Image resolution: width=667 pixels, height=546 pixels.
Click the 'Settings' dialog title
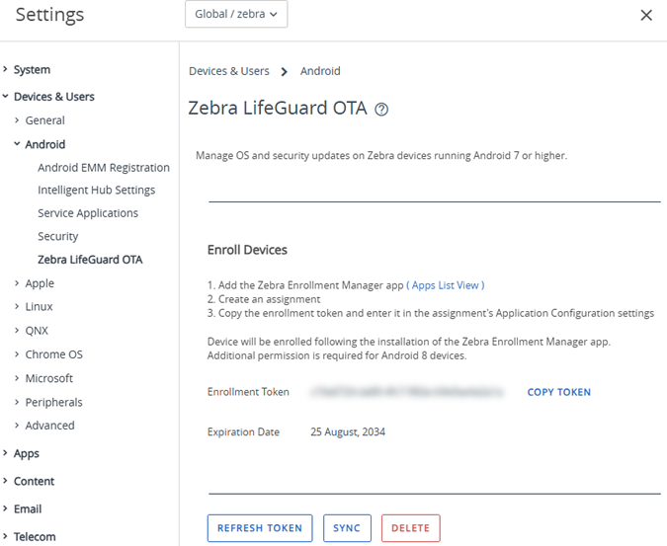[x=49, y=15]
